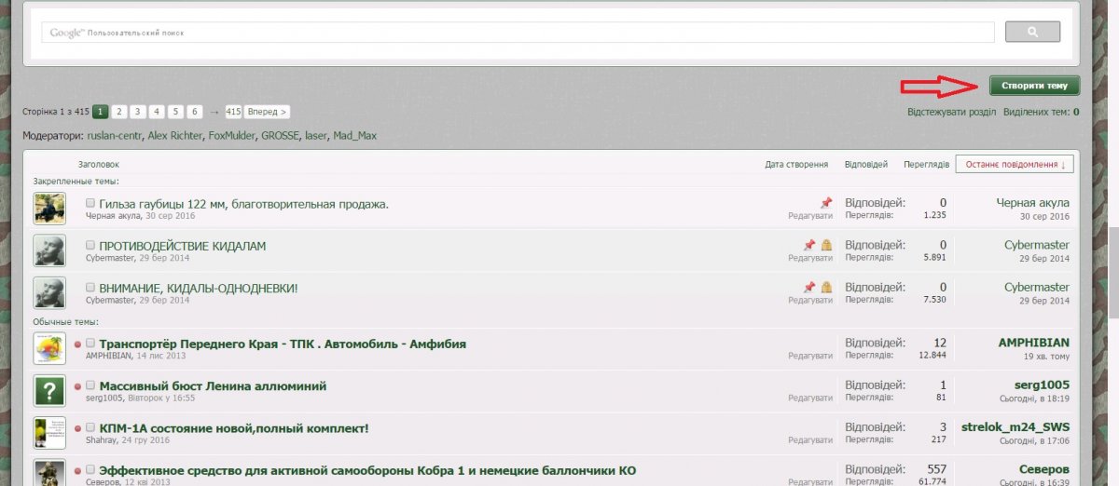Screen dimensions: 1119x486
Task: Click Cybermaster avatar beside ПРОТИВОДЕЙСТВИЕ КИДАЛАМ
Action: 49,250
